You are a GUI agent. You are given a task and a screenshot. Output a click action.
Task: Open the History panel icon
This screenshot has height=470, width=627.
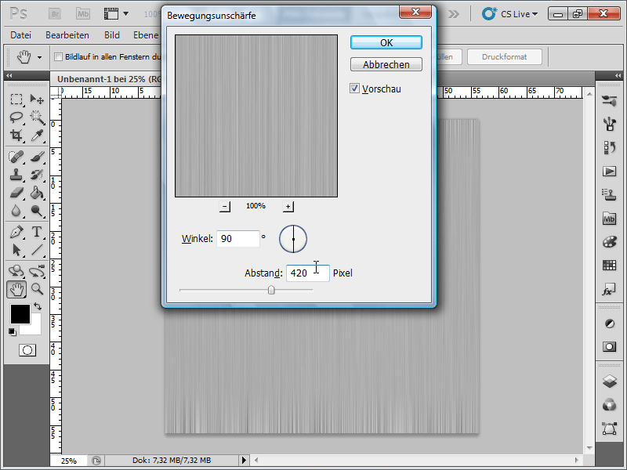point(609,148)
